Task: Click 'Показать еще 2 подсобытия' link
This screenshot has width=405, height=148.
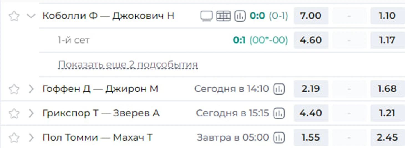Action: (128, 65)
